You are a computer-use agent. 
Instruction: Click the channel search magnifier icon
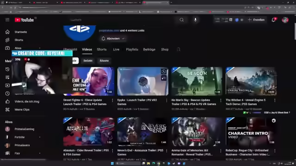[x=179, y=49]
